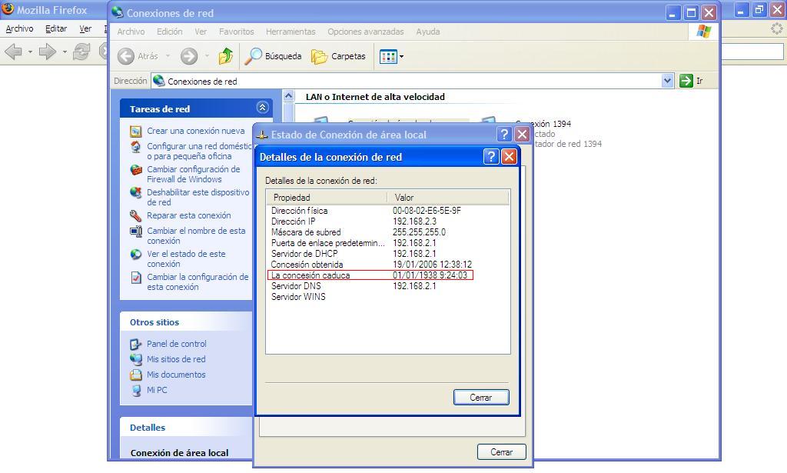Open Opciones avanzadas menu

pos(365,32)
